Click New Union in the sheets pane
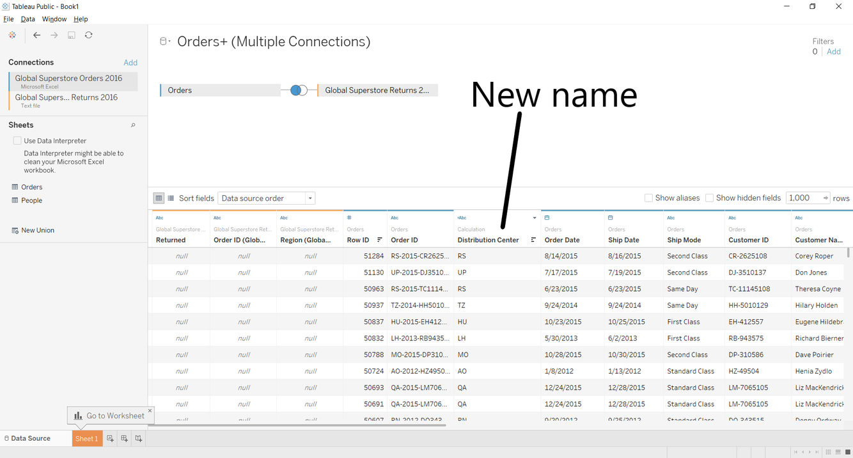 point(37,230)
